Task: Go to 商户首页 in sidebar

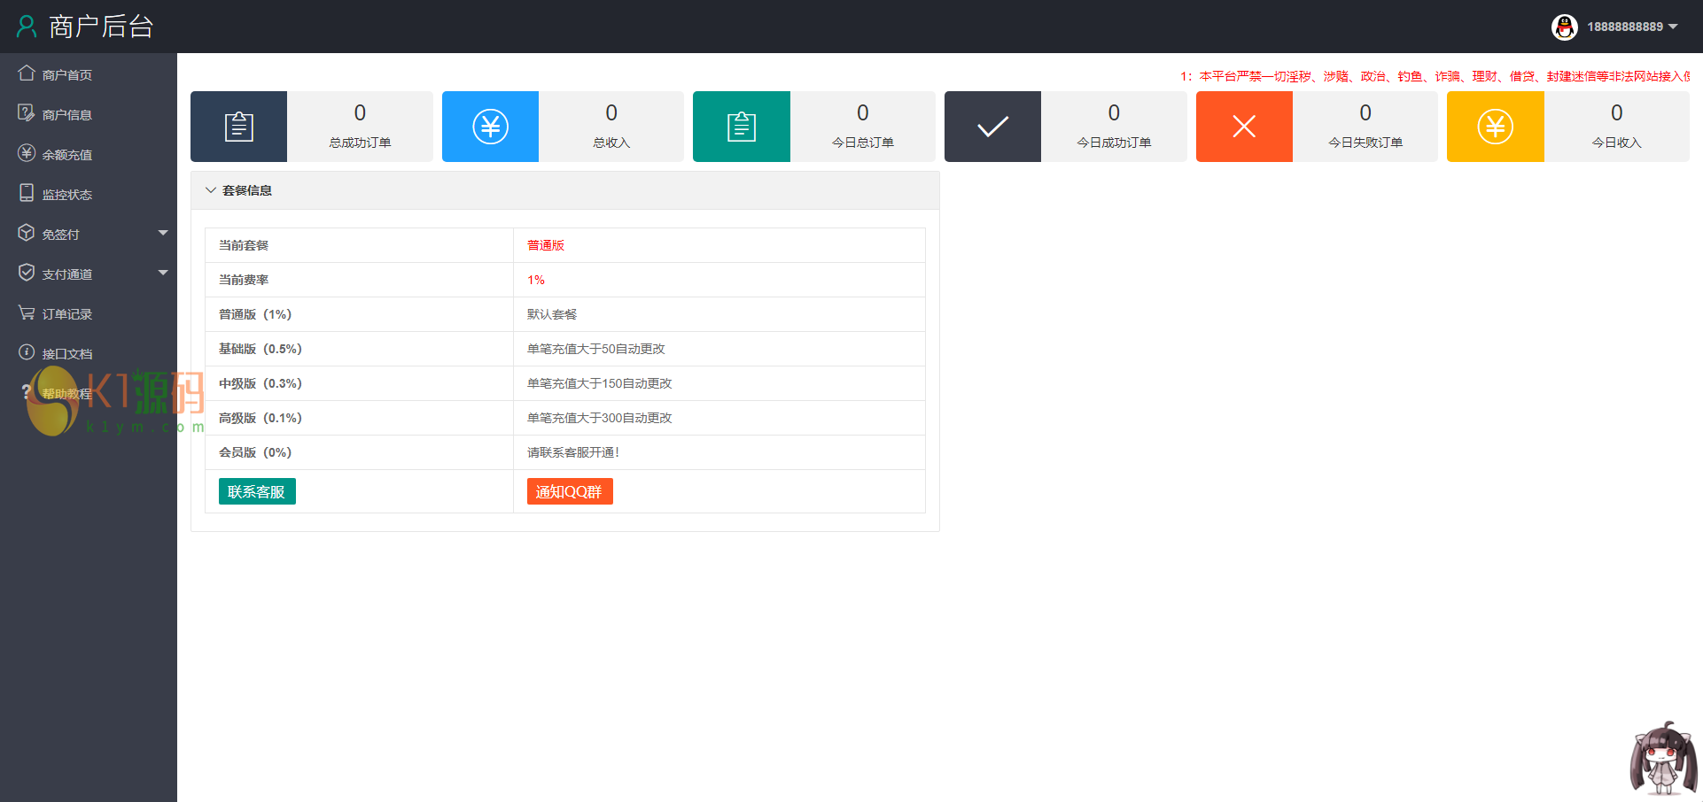Action: 66,75
